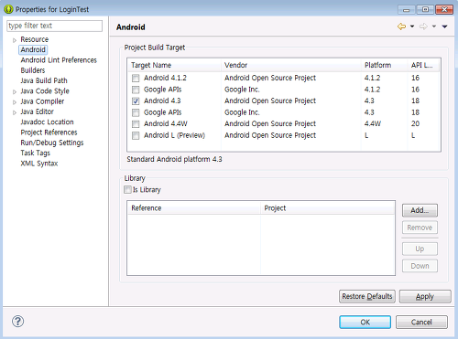Click the Remove library button

coord(420,228)
